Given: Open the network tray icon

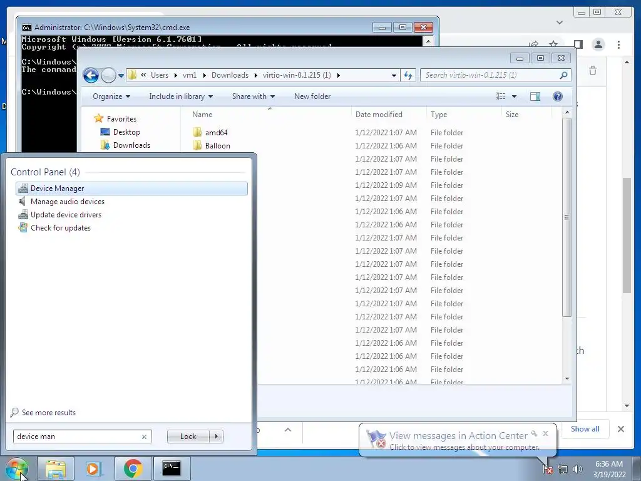Looking at the screenshot, I should tap(563, 470).
